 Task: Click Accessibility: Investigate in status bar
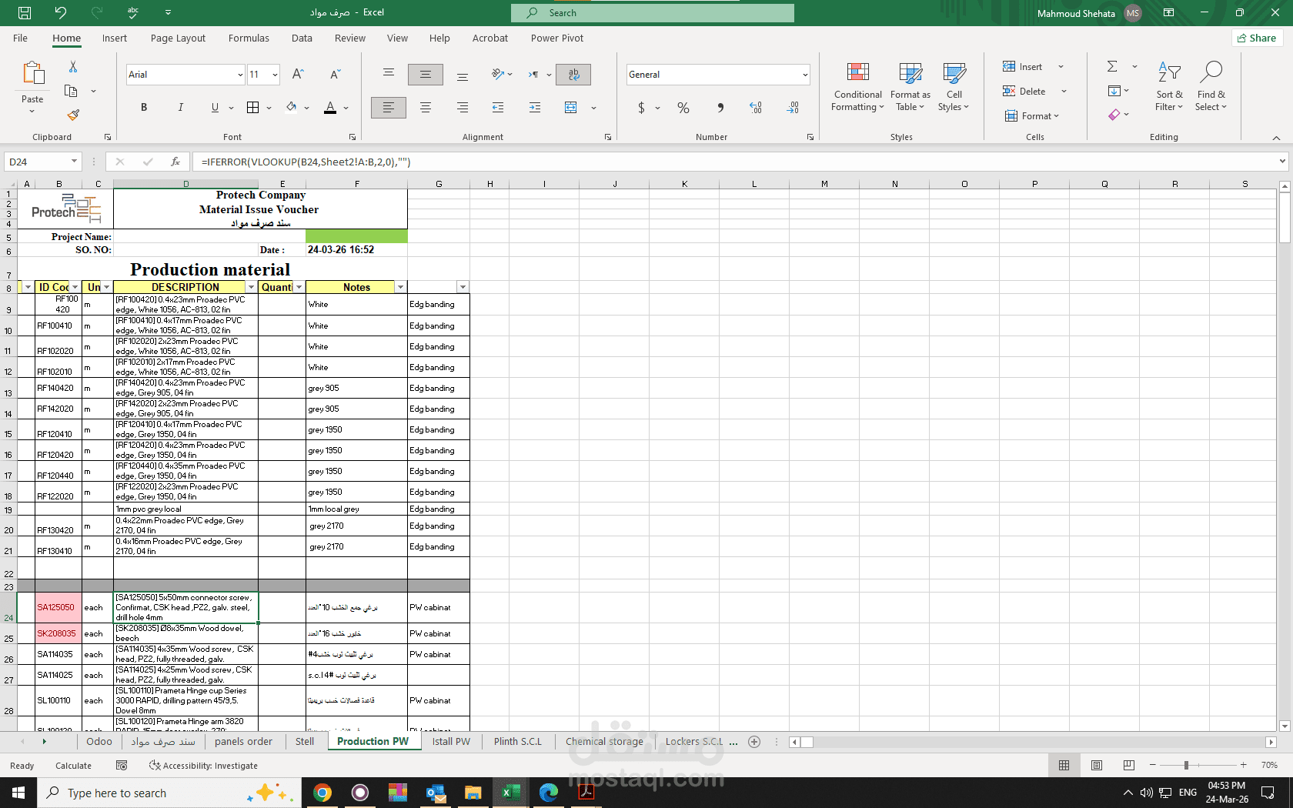(204, 766)
